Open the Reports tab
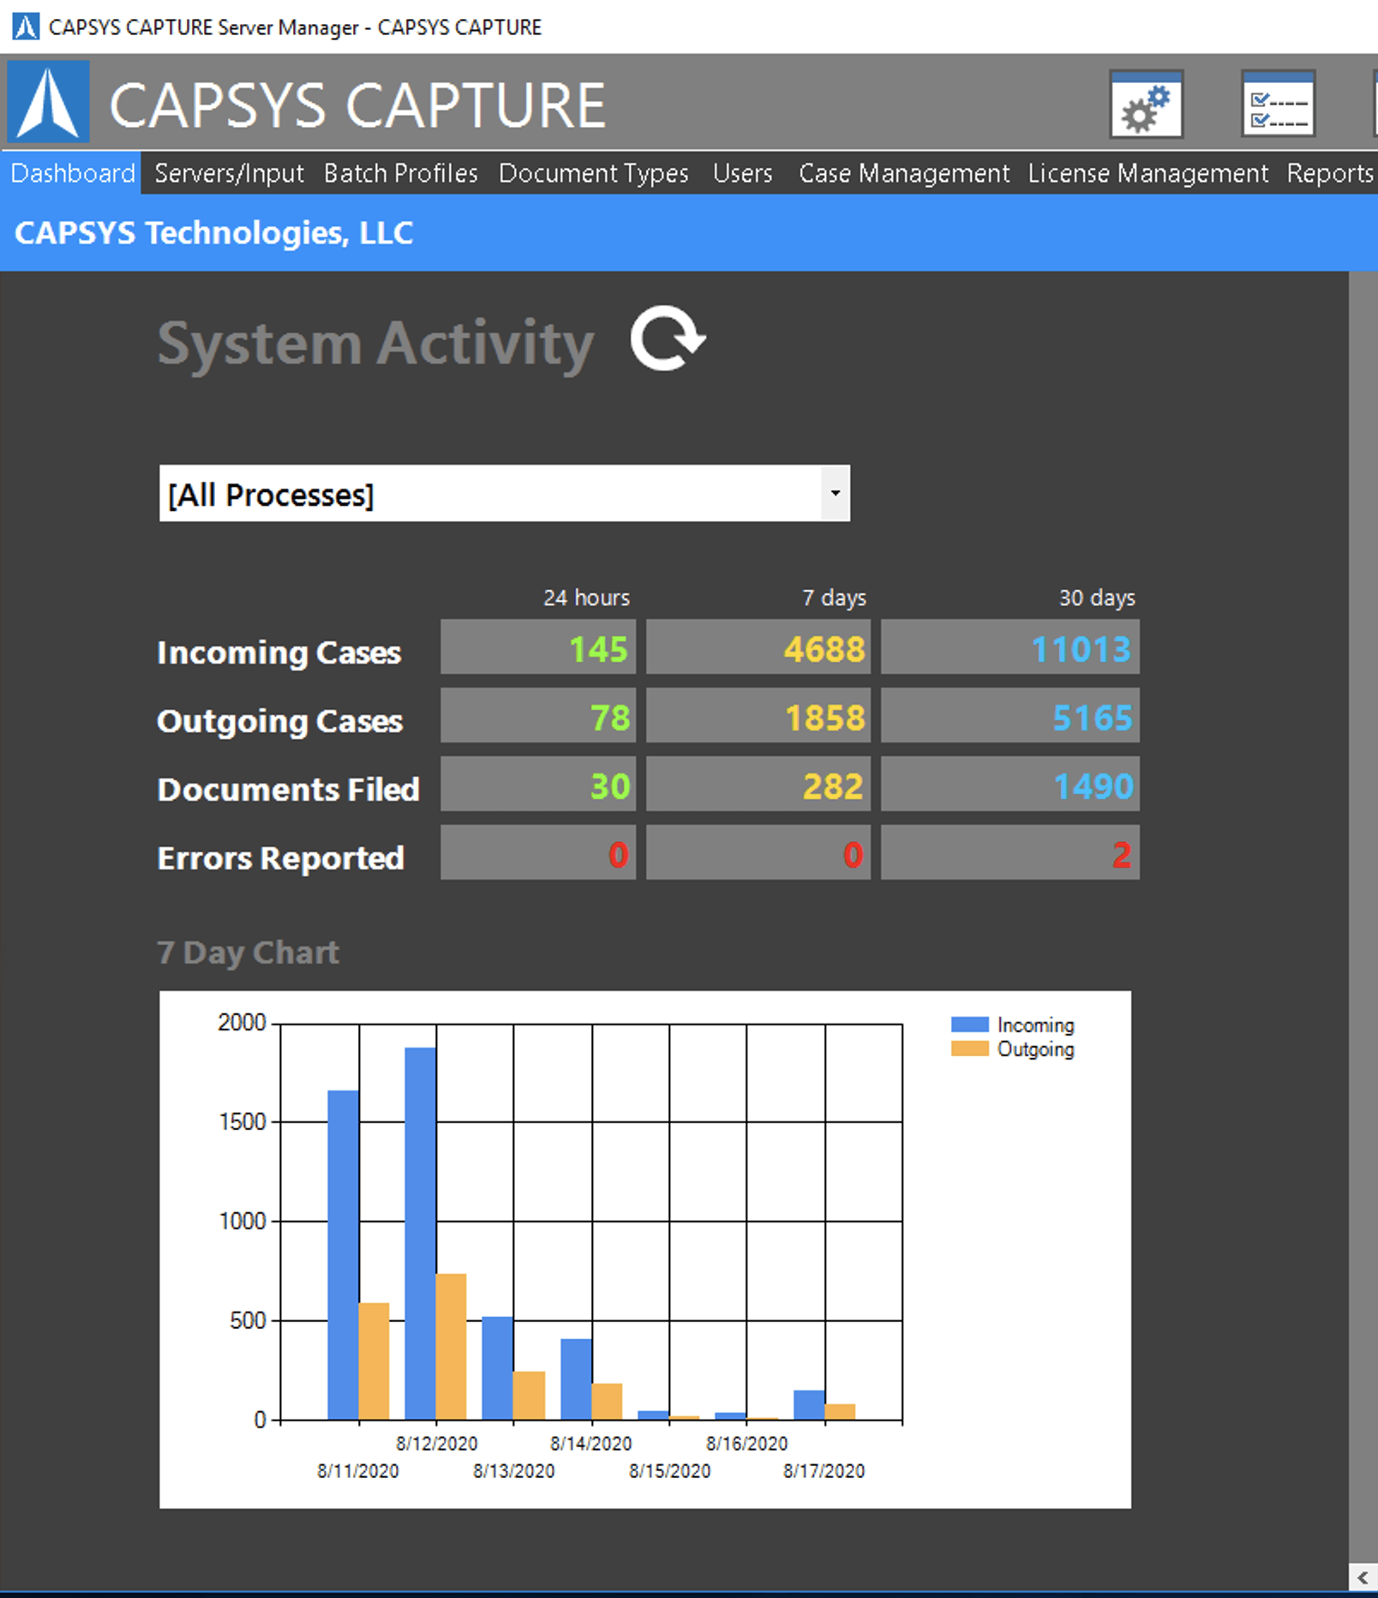Viewport: 1378px width, 1598px height. [1330, 173]
